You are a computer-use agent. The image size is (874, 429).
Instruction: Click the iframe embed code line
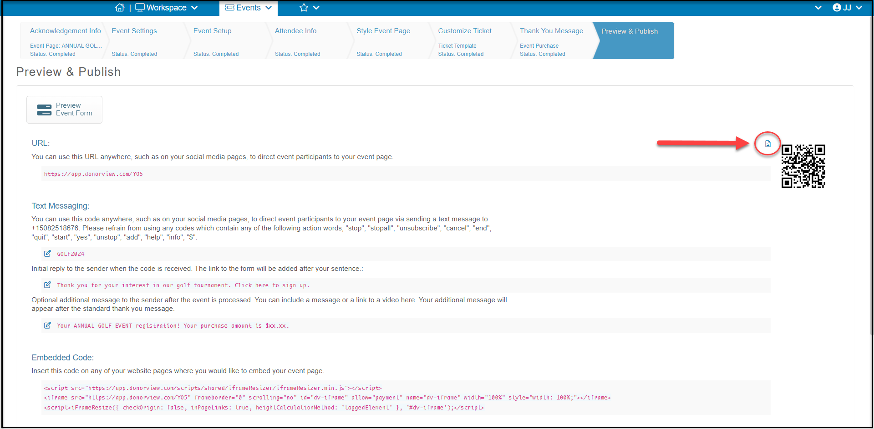pos(327,398)
